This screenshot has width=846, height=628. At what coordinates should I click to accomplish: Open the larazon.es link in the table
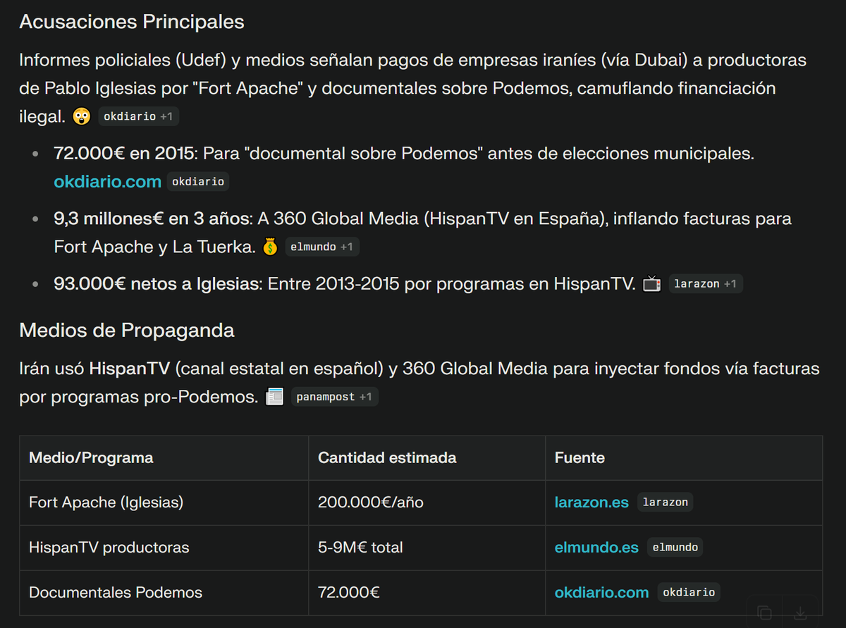591,503
